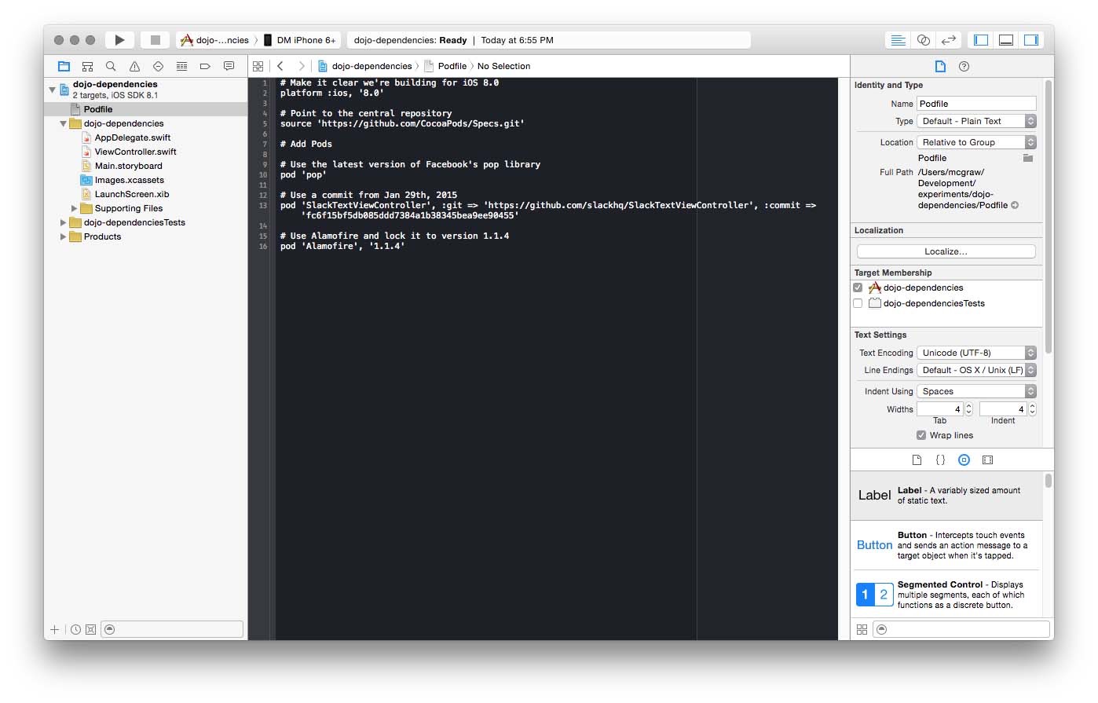Expand the dojo-dependenciesTests group

coord(64,222)
